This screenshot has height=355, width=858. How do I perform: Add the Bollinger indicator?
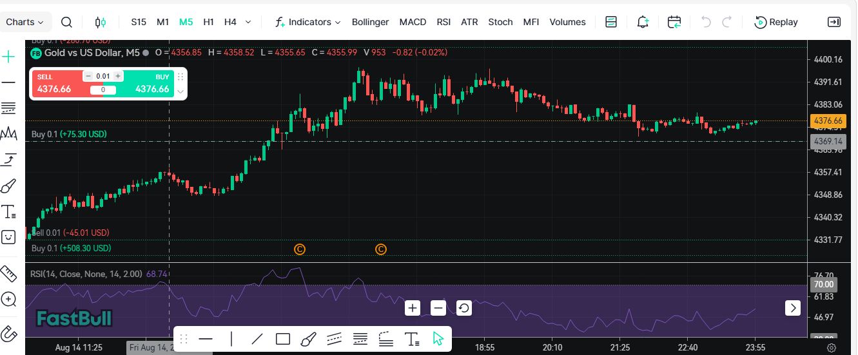(x=370, y=22)
